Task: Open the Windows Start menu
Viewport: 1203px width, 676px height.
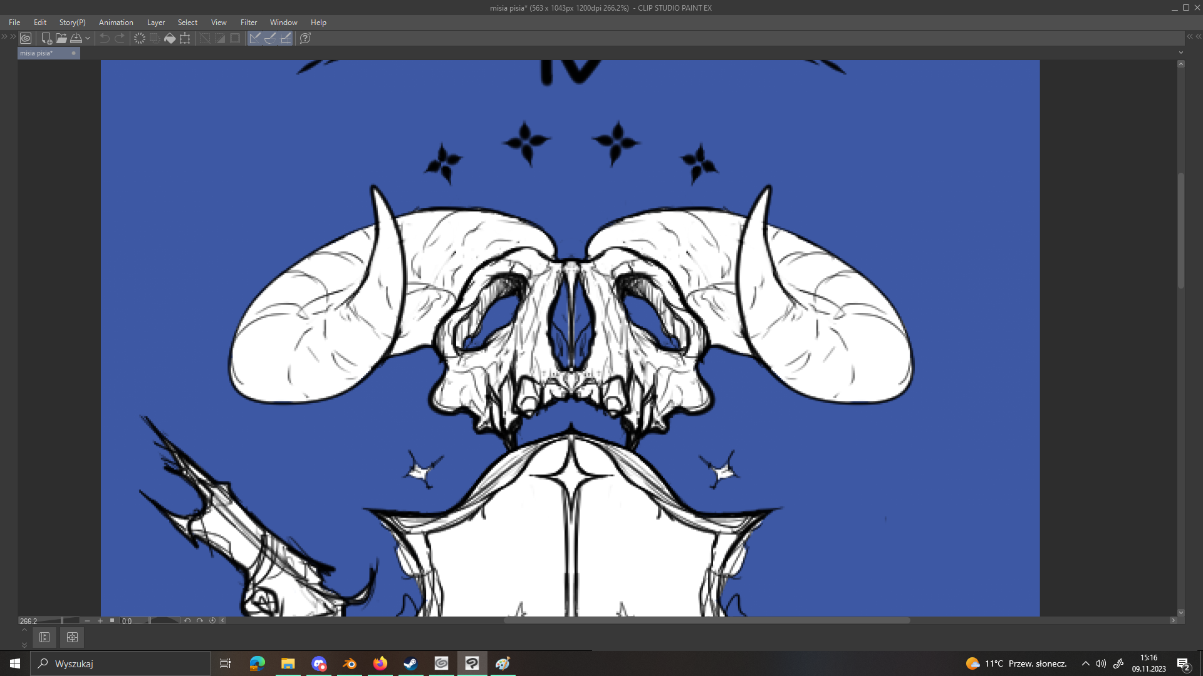Action: point(15,663)
